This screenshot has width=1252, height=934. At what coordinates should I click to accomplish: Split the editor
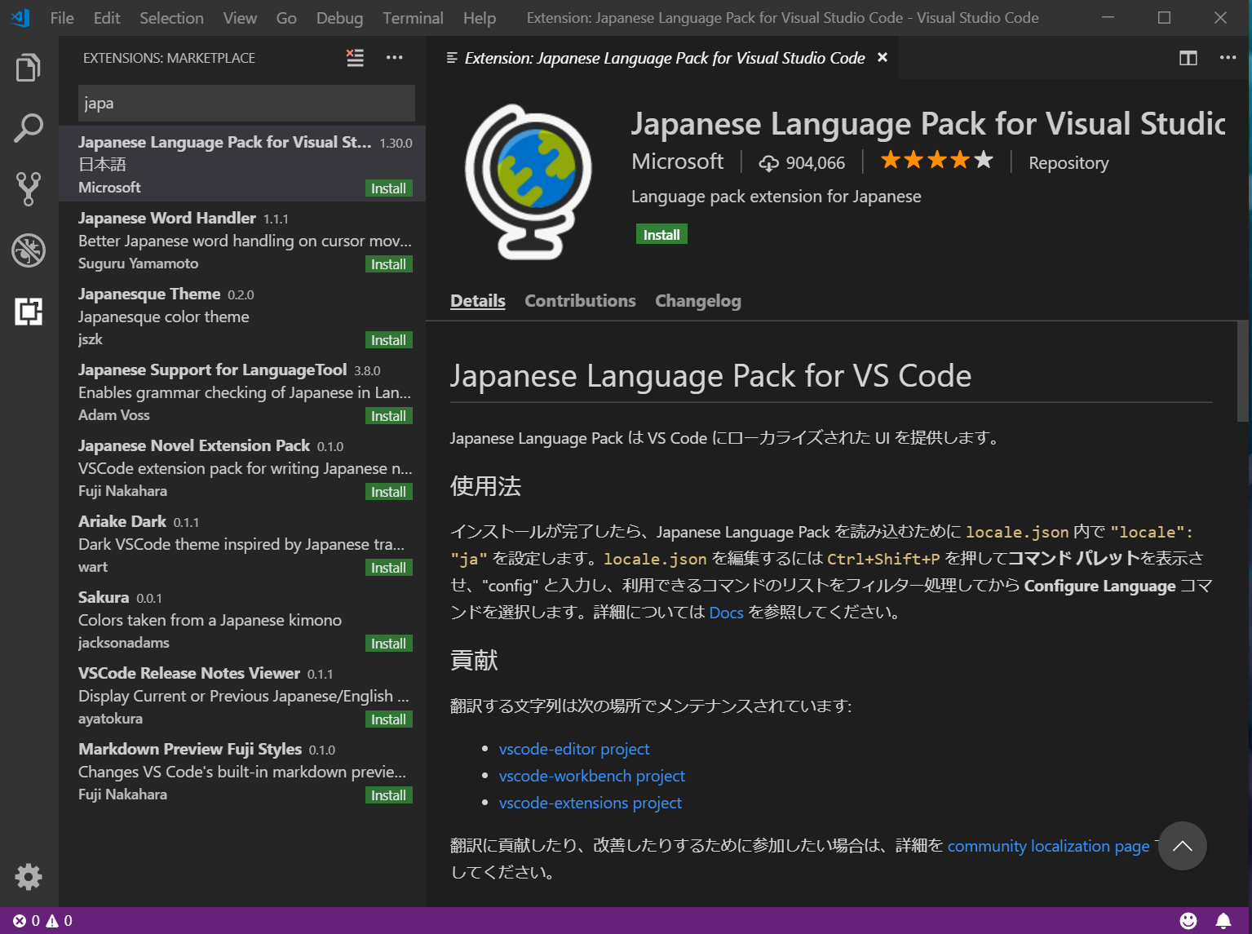[x=1188, y=58]
